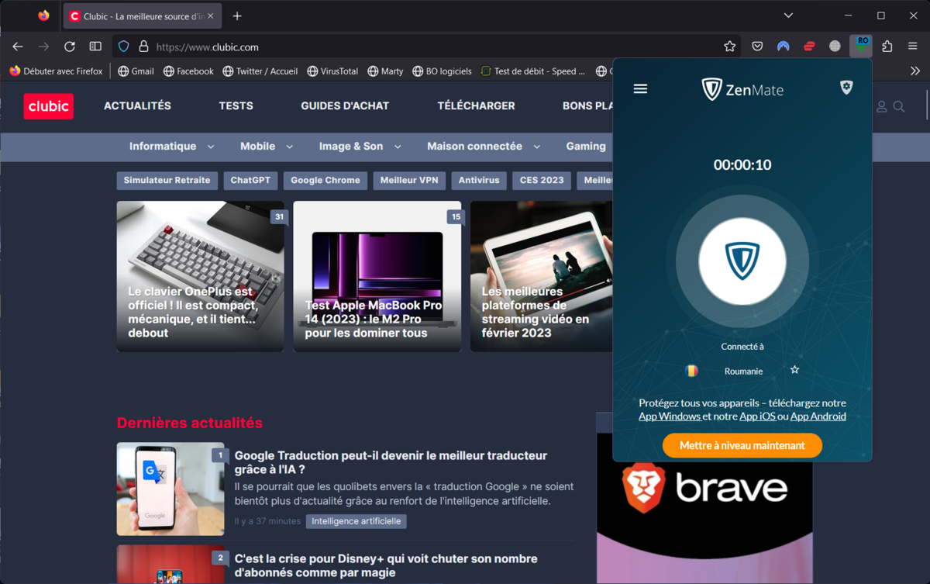Click Mettre à niveau maintenant button
The width and height of the screenshot is (930, 584).
[x=742, y=445]
